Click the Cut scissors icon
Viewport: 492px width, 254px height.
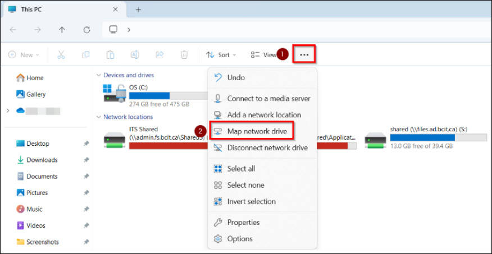tap(61, 55)
